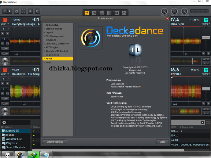The height and width of the screenshot is (158, 211).
Task: Toggle SYNC on bottom-right deck
Action: click(x=206, y=113)
